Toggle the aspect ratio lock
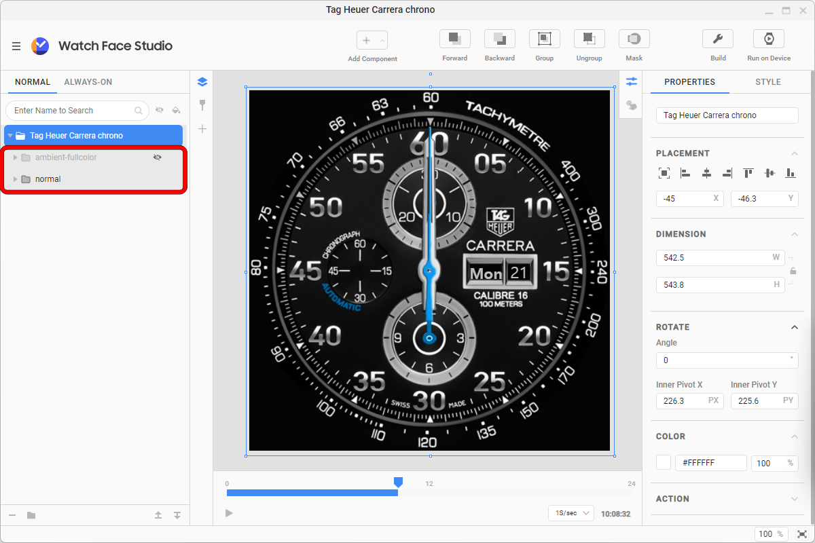This screenshot has height=543, width=815. click(x=793, y=271)
